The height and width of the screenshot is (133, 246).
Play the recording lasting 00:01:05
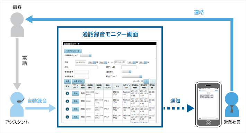click(x=67, y=117)
